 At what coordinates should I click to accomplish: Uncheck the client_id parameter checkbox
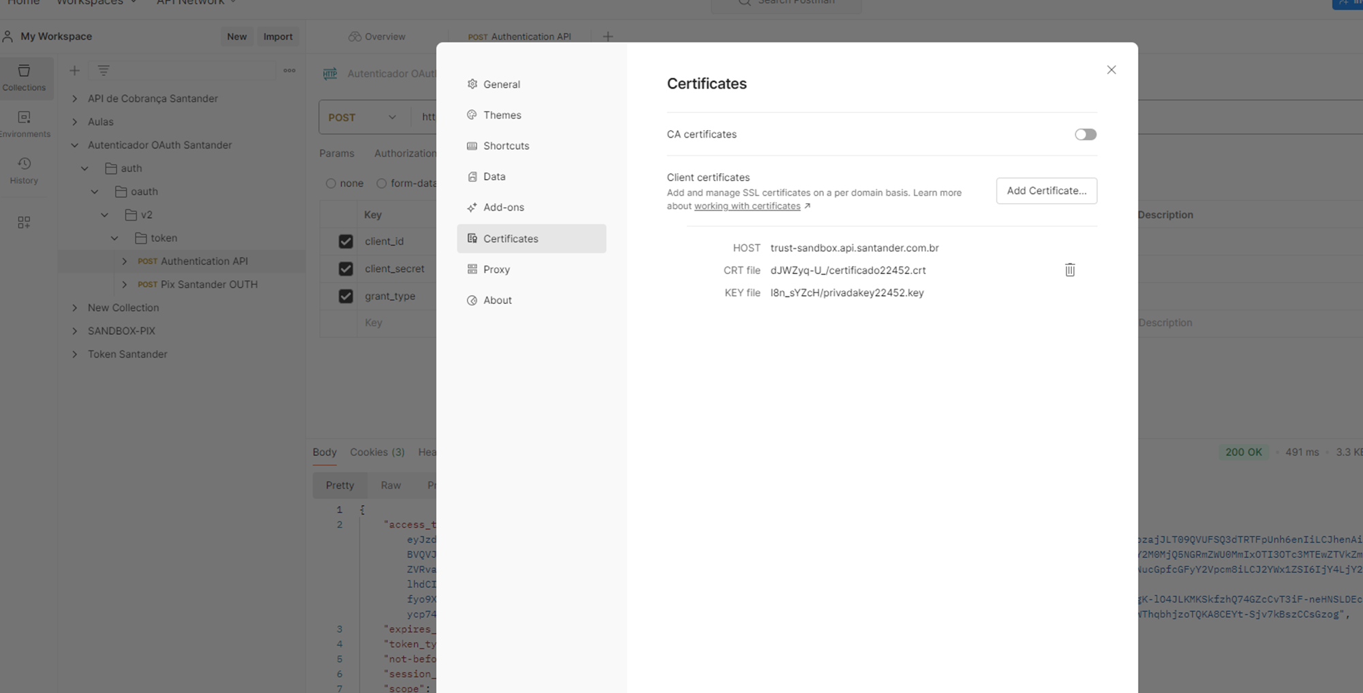click(346, 241)
